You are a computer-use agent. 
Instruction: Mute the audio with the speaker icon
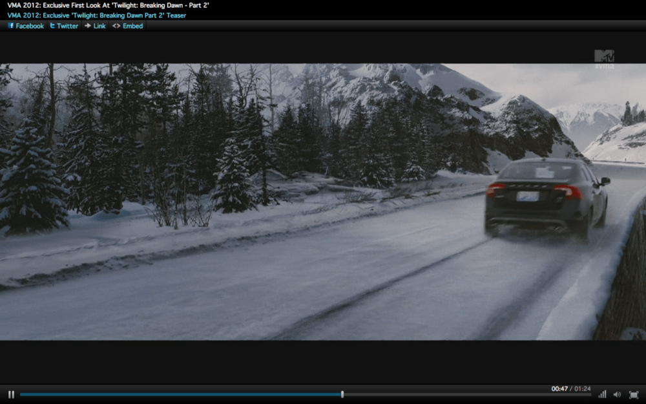pyautogui.click(x=617, y=394)
